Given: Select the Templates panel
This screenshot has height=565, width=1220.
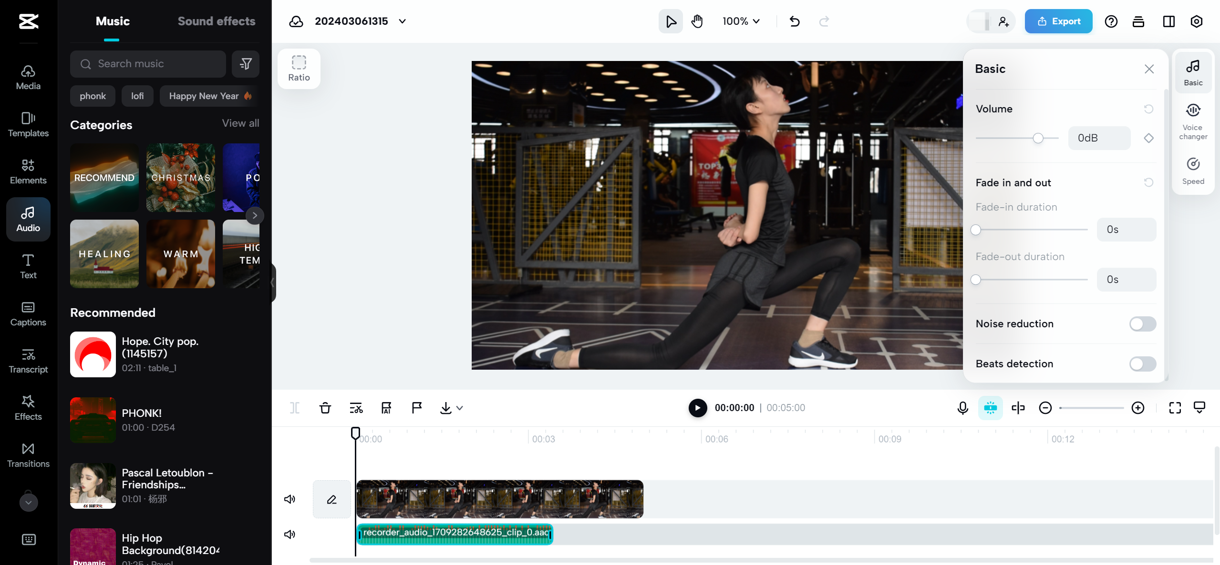Looking at the screenshot, I should tap(28, 124).
